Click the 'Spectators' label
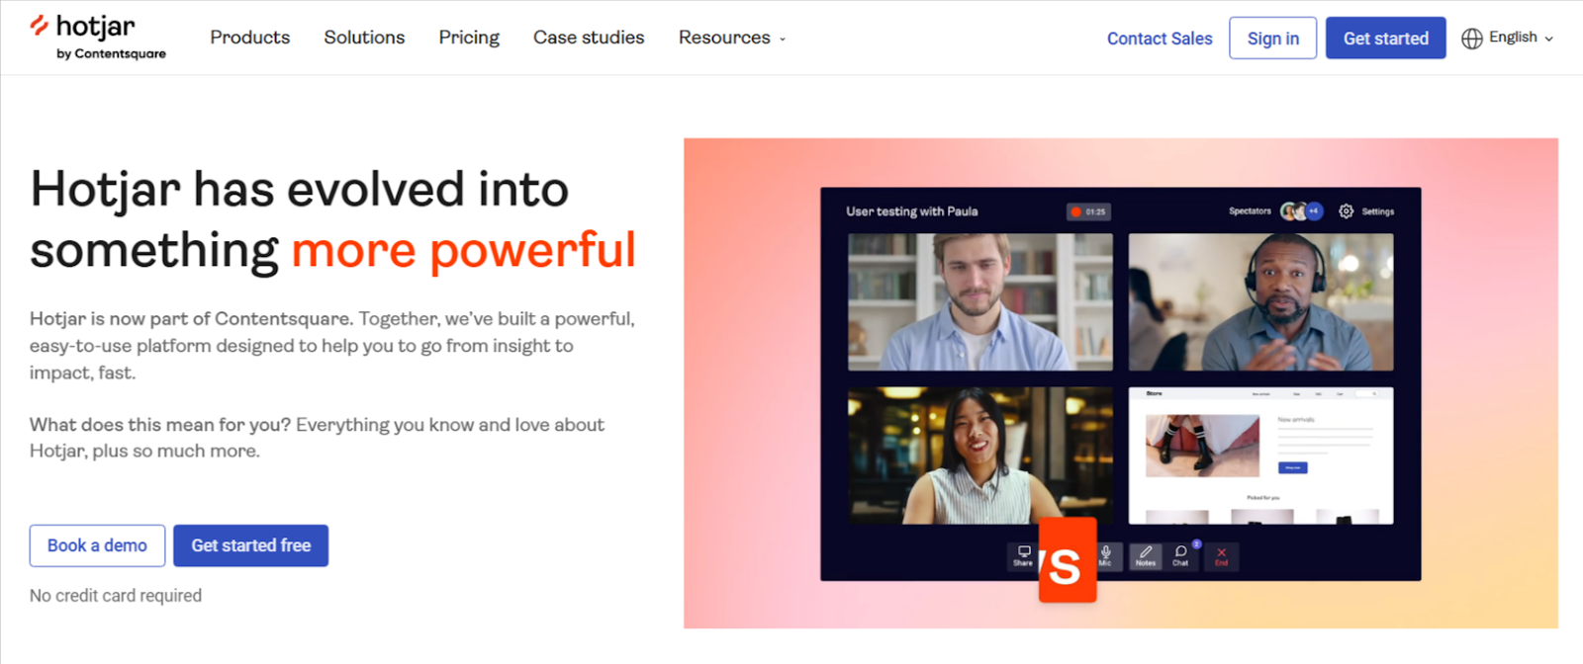This screenshot has height=664, width=1583. (1250, 211)
